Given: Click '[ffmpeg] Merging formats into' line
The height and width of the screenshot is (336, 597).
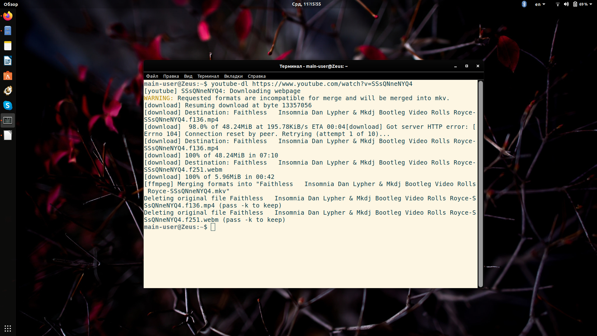Looking at the screenshot, I should tap(310, 184).
